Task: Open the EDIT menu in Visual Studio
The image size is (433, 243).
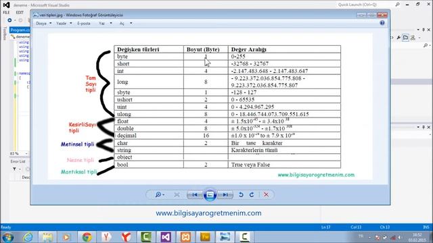Action: (20, 13)
